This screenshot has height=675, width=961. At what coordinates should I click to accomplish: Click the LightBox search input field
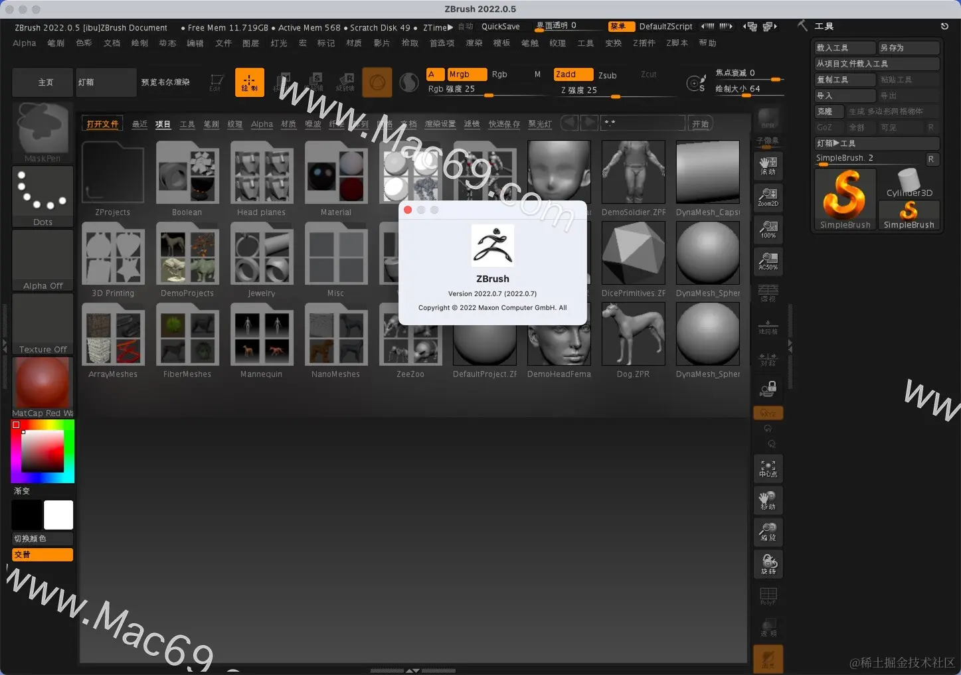(643, 123)
